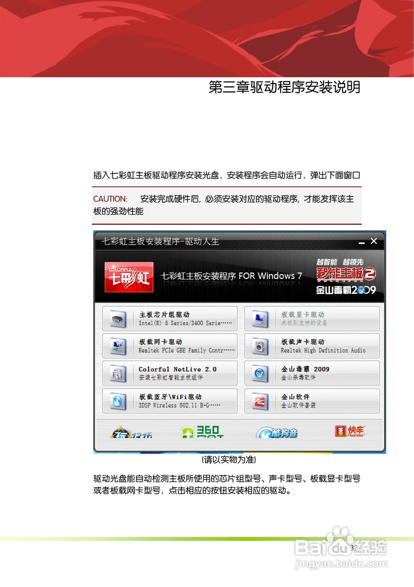Click the 智能主板2 badge logo
Image resolution: width=414 pixels, height=587 pixels.
click(346, 274)
